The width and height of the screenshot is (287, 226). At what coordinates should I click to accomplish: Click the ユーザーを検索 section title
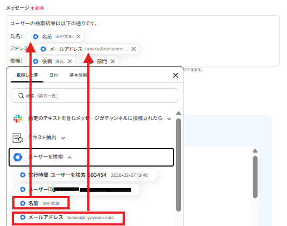click(46, 157)
